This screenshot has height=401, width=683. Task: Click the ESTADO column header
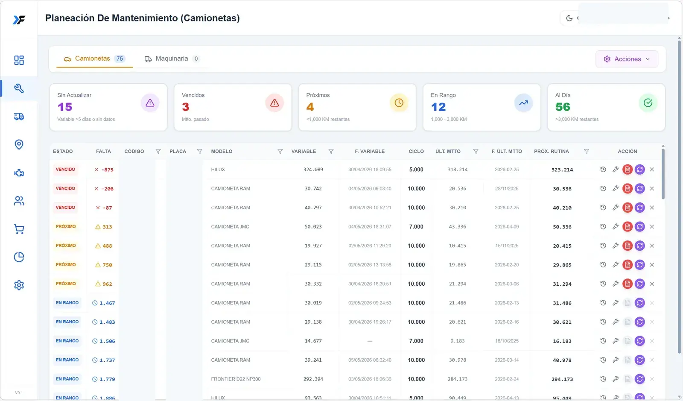click(63, 152)
